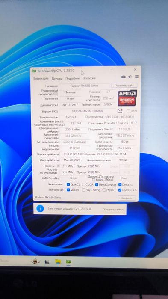
Task: Click the 256 bit bus width value
Action: pos(125,142)
